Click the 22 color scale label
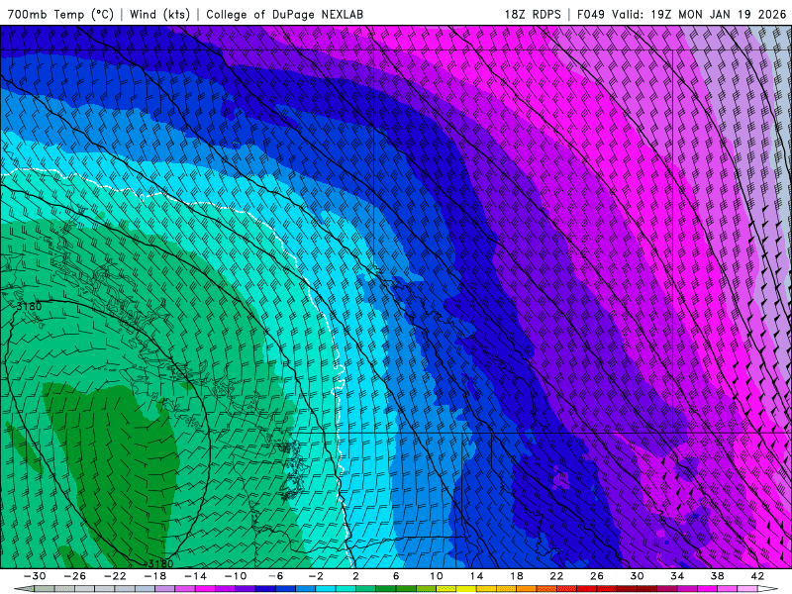The image size is (792, 594). [556, 576]
